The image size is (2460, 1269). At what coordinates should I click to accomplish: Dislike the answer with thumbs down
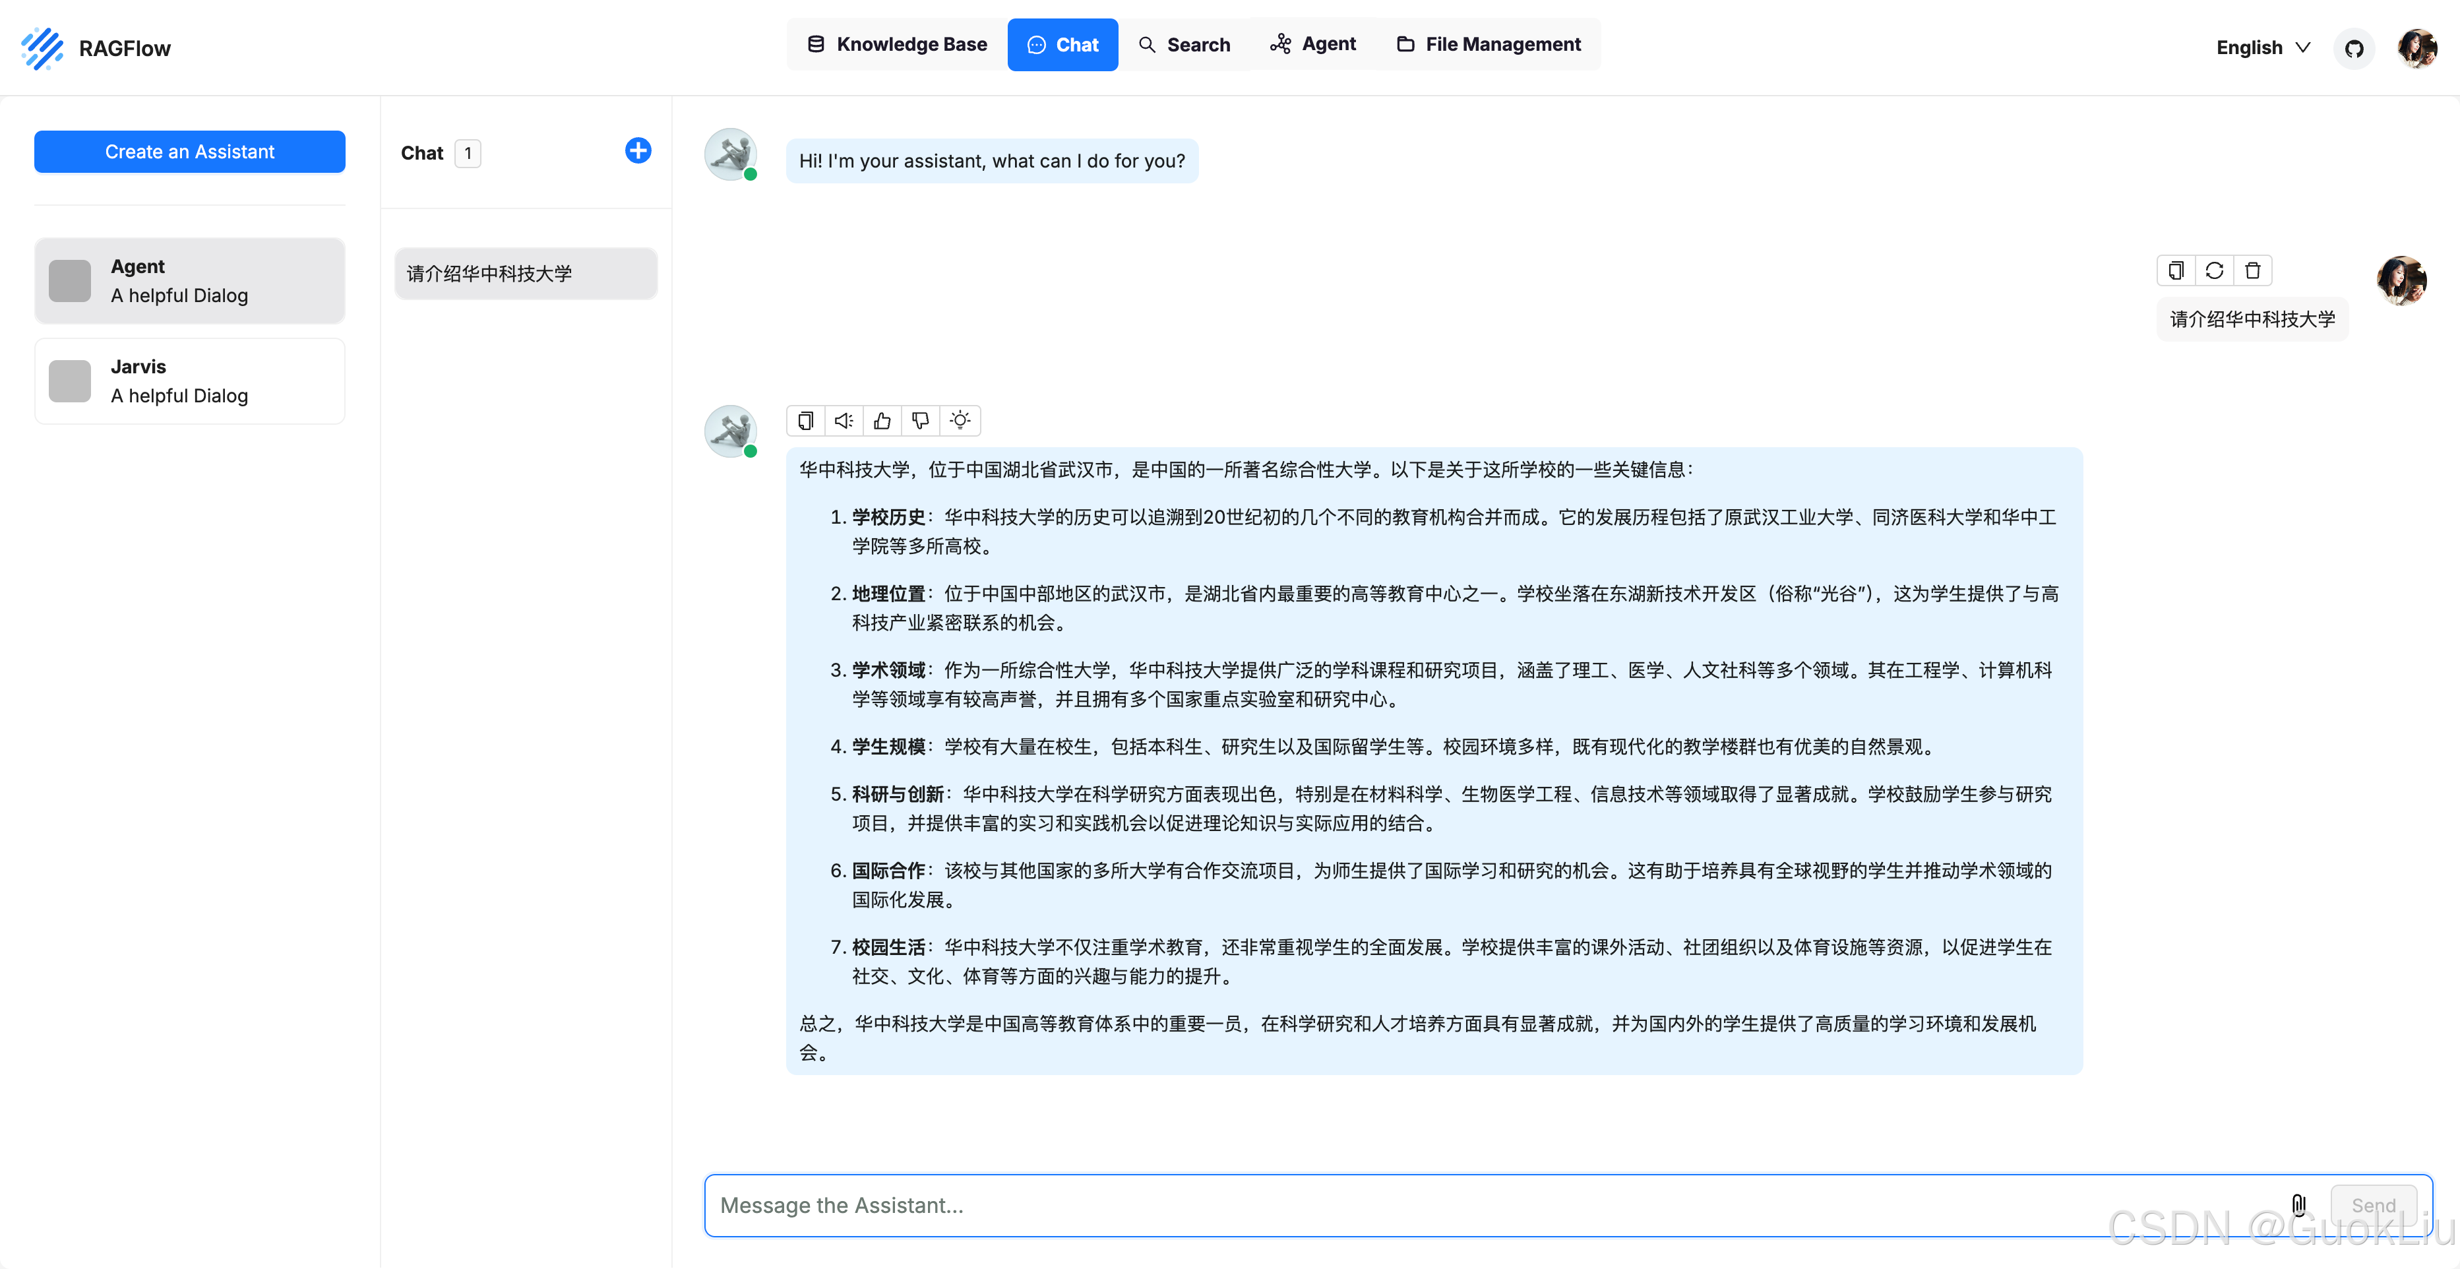point(921,420)
